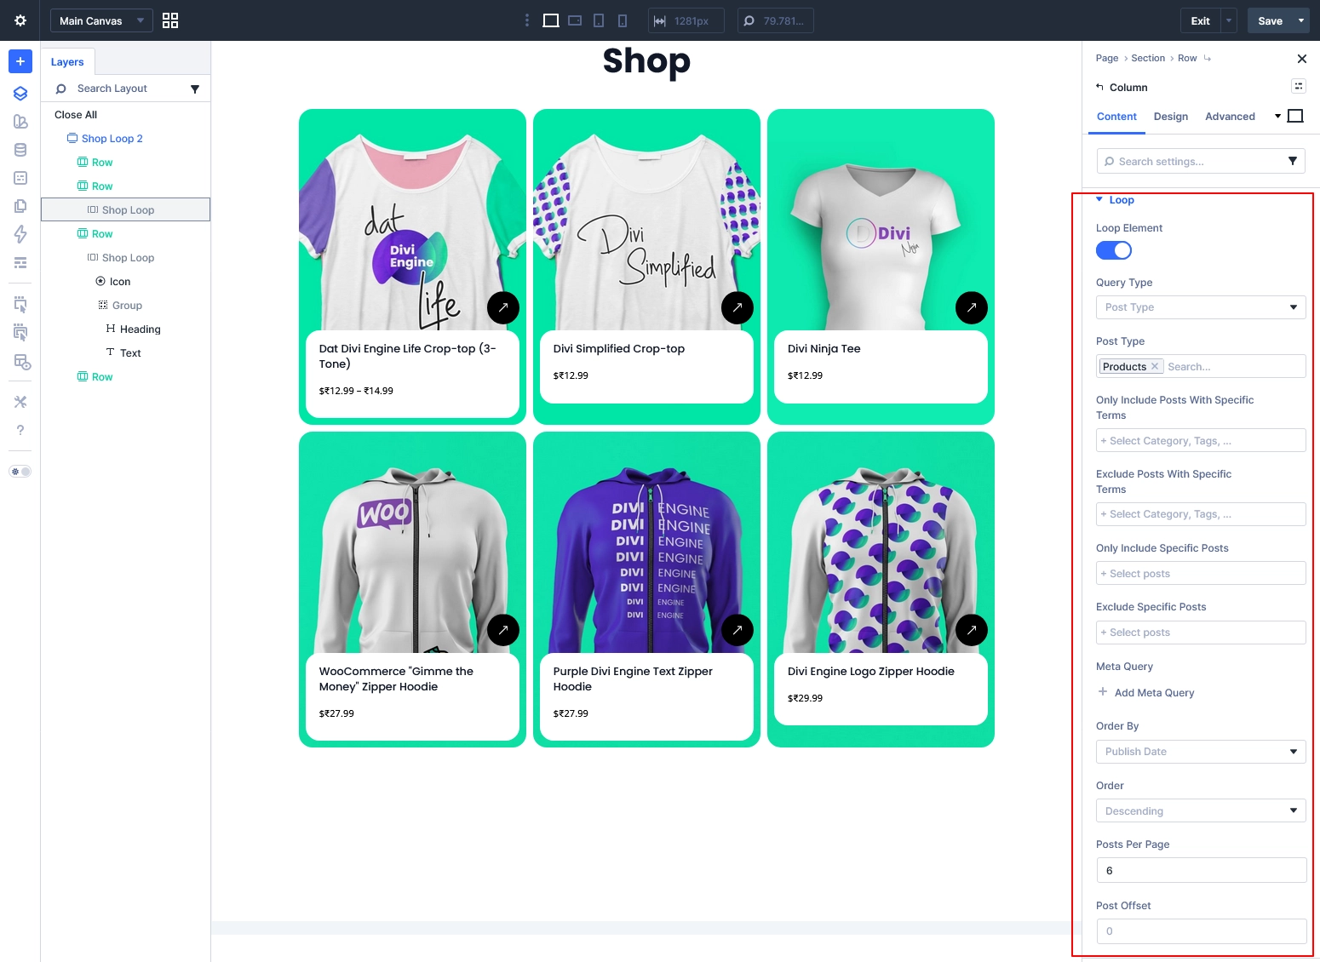Toggle the dark mode switch at sidebar bottom
1320x962 pixels.
[x=20, y=470]
